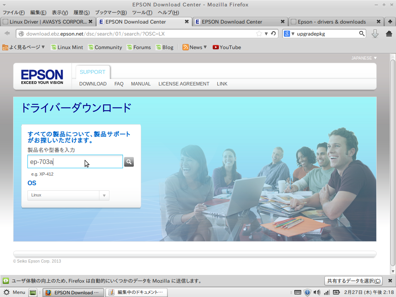Open Forums bookmark
396x297 pixels.
pyautogui.click(x=139, y=47)
